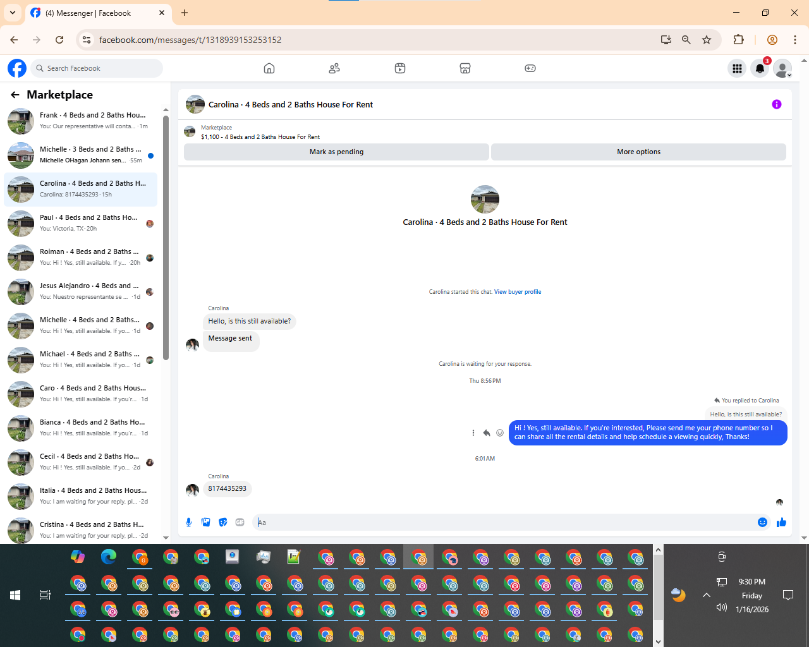
Task: Reply to the sent message arrow icon
Action: tap(487, 433)
